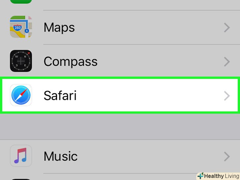Tap blank space in the Safari row

coord(148,96)
